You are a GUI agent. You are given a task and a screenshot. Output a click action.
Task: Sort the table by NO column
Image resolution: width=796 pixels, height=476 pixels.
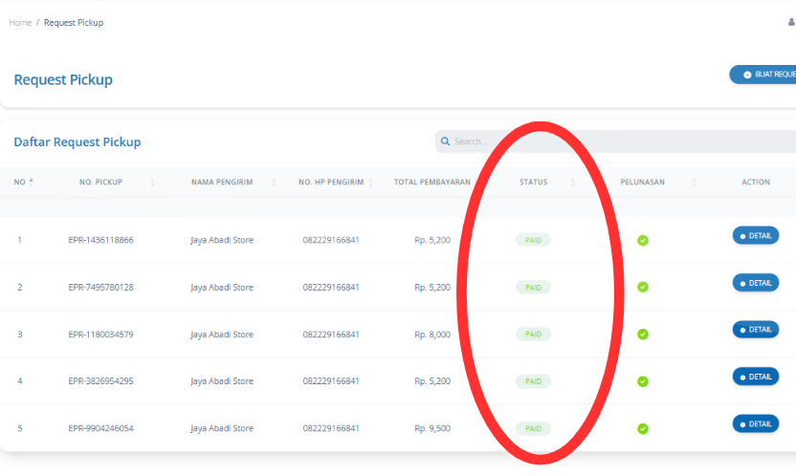point(24,182)
